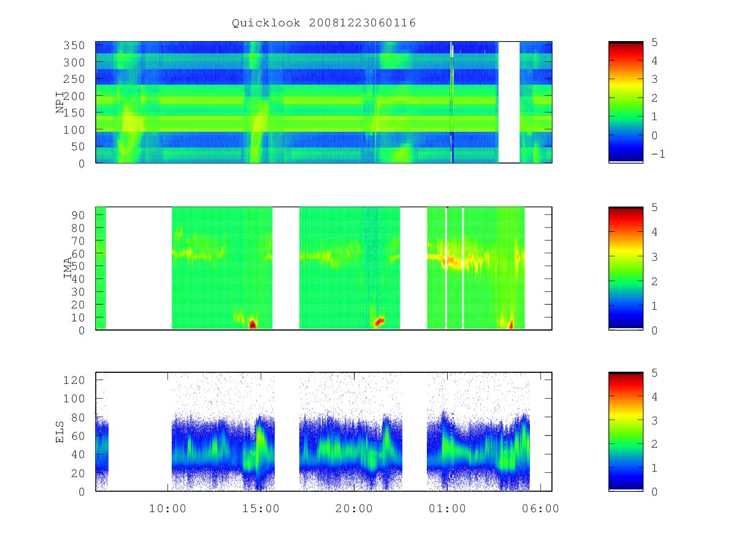This screenshot has width=736, height=552.
Task: Select the IMA panel color scale bar
Action: [x=626, y=268]
